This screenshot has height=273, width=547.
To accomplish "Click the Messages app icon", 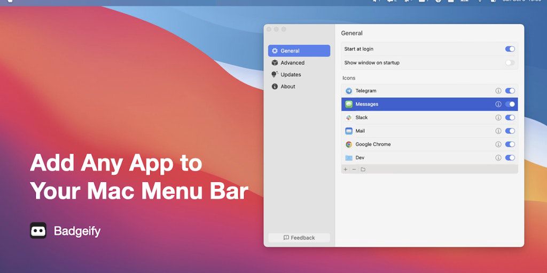I will (x=349, y=104).
